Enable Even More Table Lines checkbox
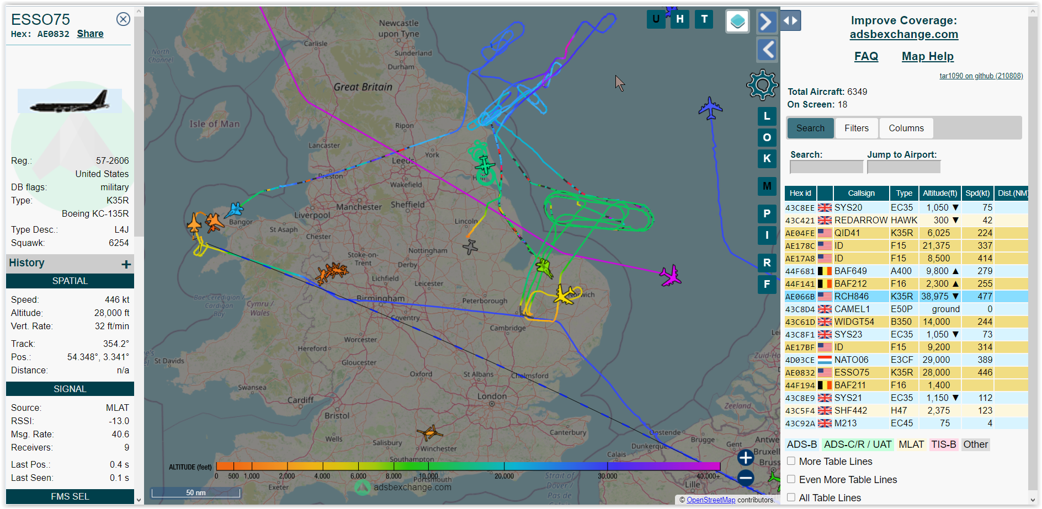Screen dimensions: 1042x509 [791, 479]
